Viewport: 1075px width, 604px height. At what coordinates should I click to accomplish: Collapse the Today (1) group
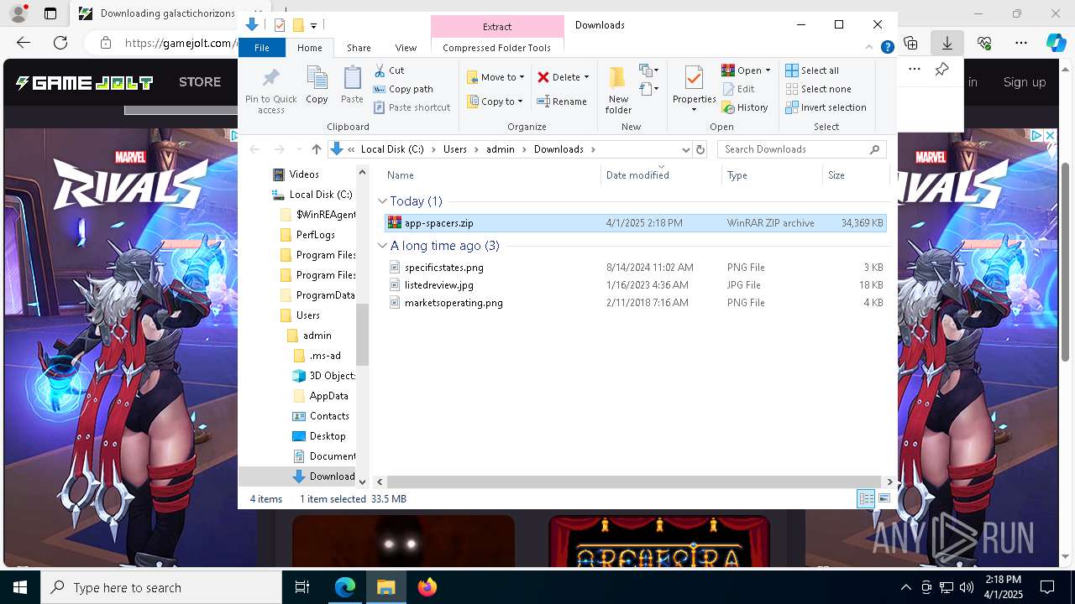point(382,201)
